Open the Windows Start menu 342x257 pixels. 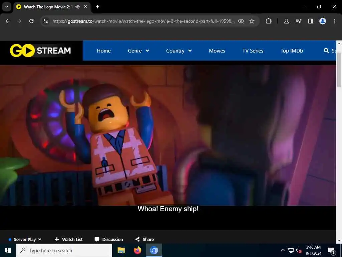(x=8, y=250)
